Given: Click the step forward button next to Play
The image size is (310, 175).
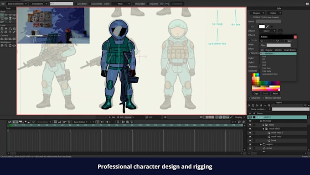Looking at the screenshot, I should click(x=114, y=117).
